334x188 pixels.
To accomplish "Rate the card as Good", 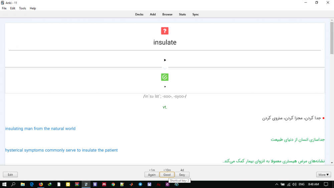I will click(x=167, y=175).
